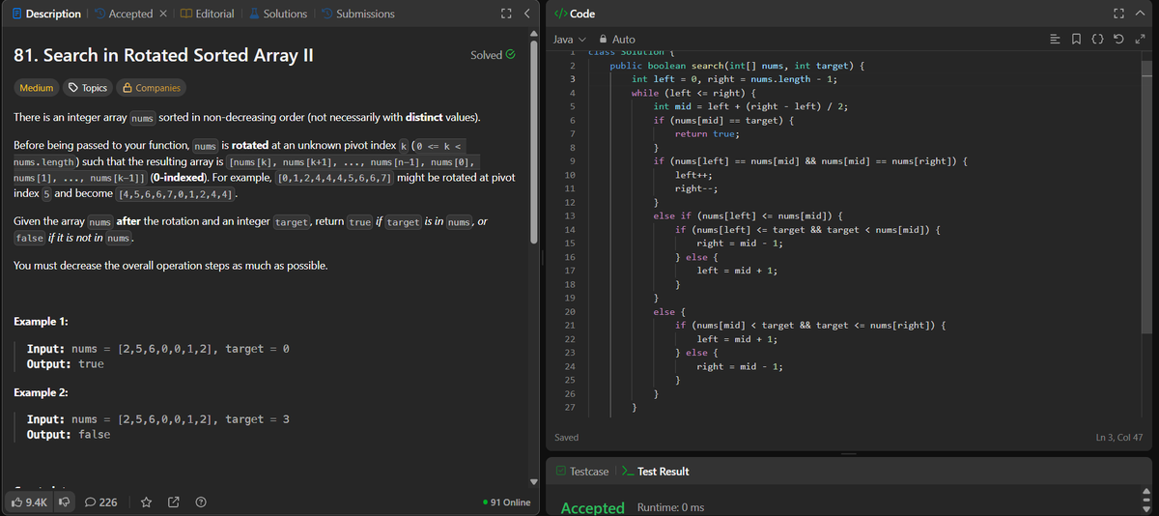Click line number 20 in the gutter

point(571,311)
